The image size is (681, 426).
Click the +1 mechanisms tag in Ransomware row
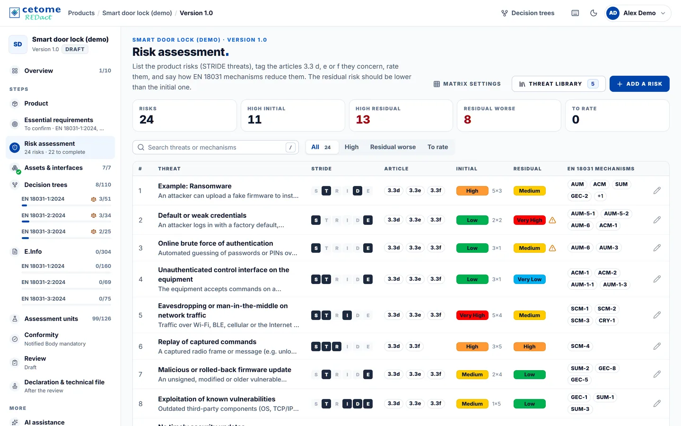tap(600, 196)
